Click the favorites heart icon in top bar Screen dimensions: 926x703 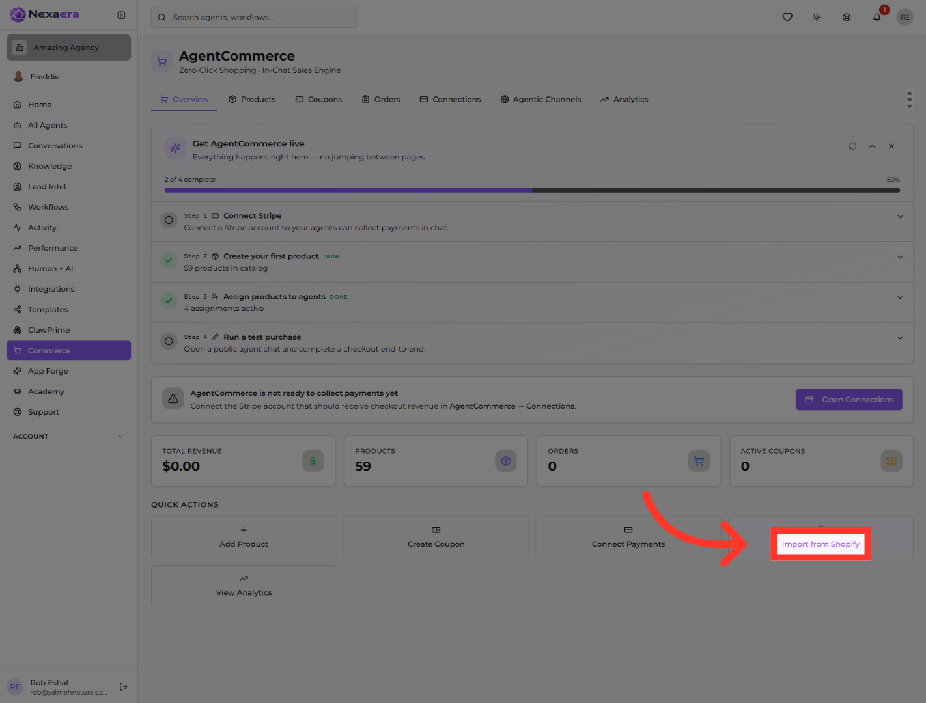coord(787,18)
